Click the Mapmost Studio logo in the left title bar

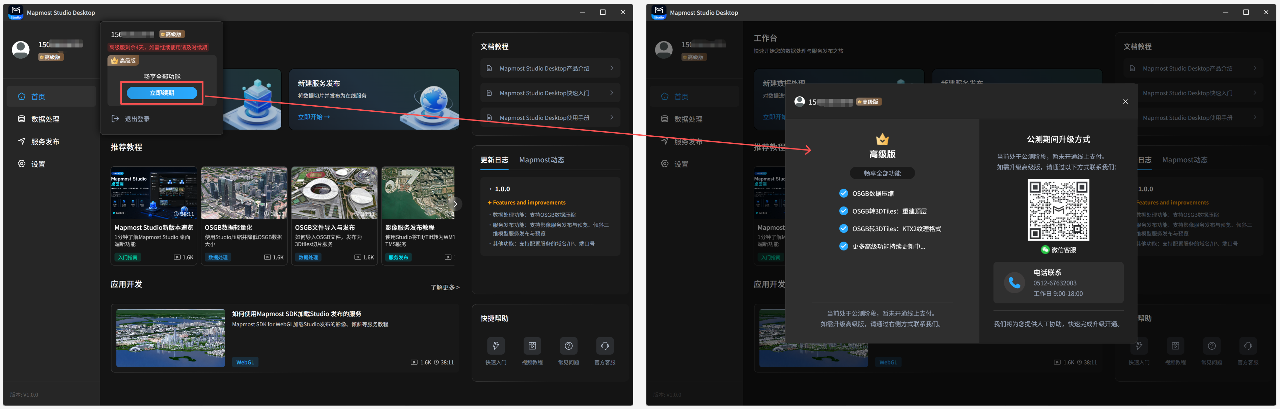(x=16, y=12)
